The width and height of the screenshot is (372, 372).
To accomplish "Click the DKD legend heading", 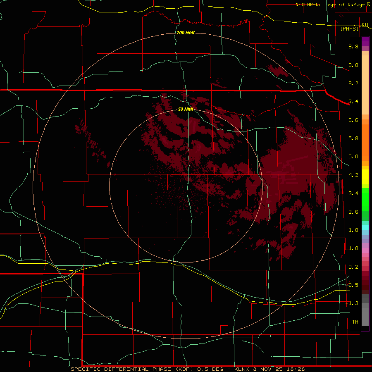I will click(x=363, y=24).
